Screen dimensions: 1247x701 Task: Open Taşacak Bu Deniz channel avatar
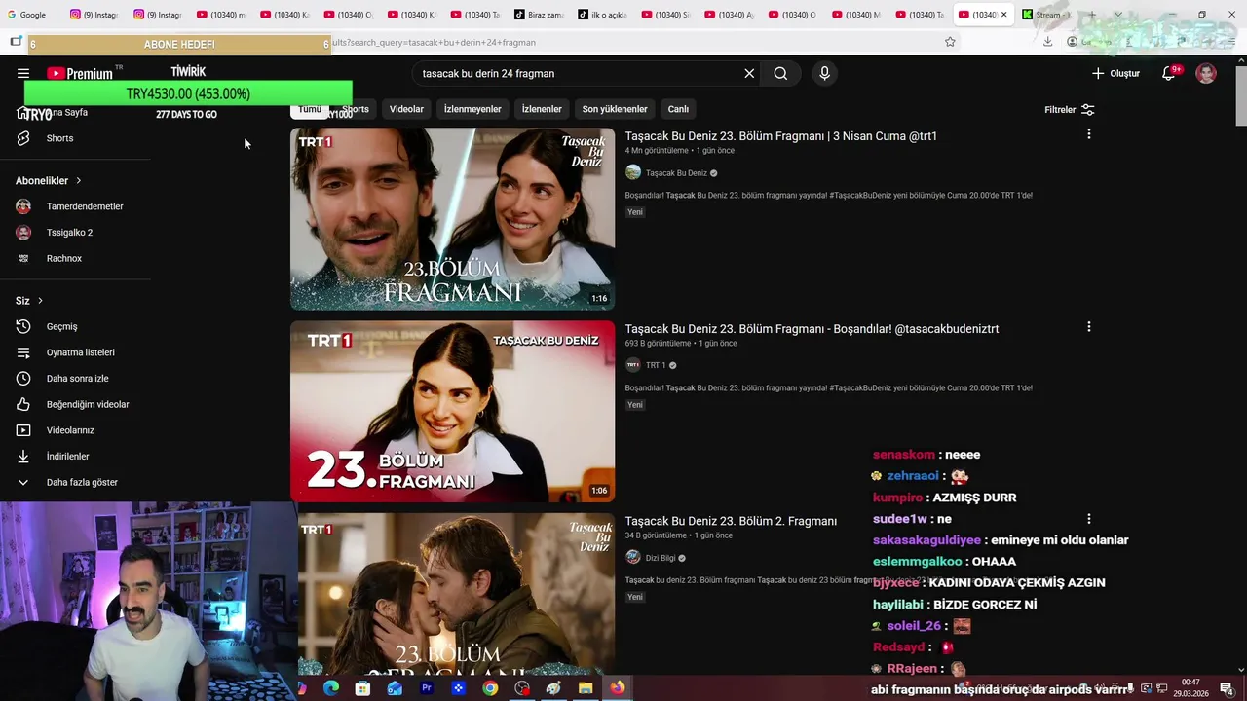click(x=633, y=172)
